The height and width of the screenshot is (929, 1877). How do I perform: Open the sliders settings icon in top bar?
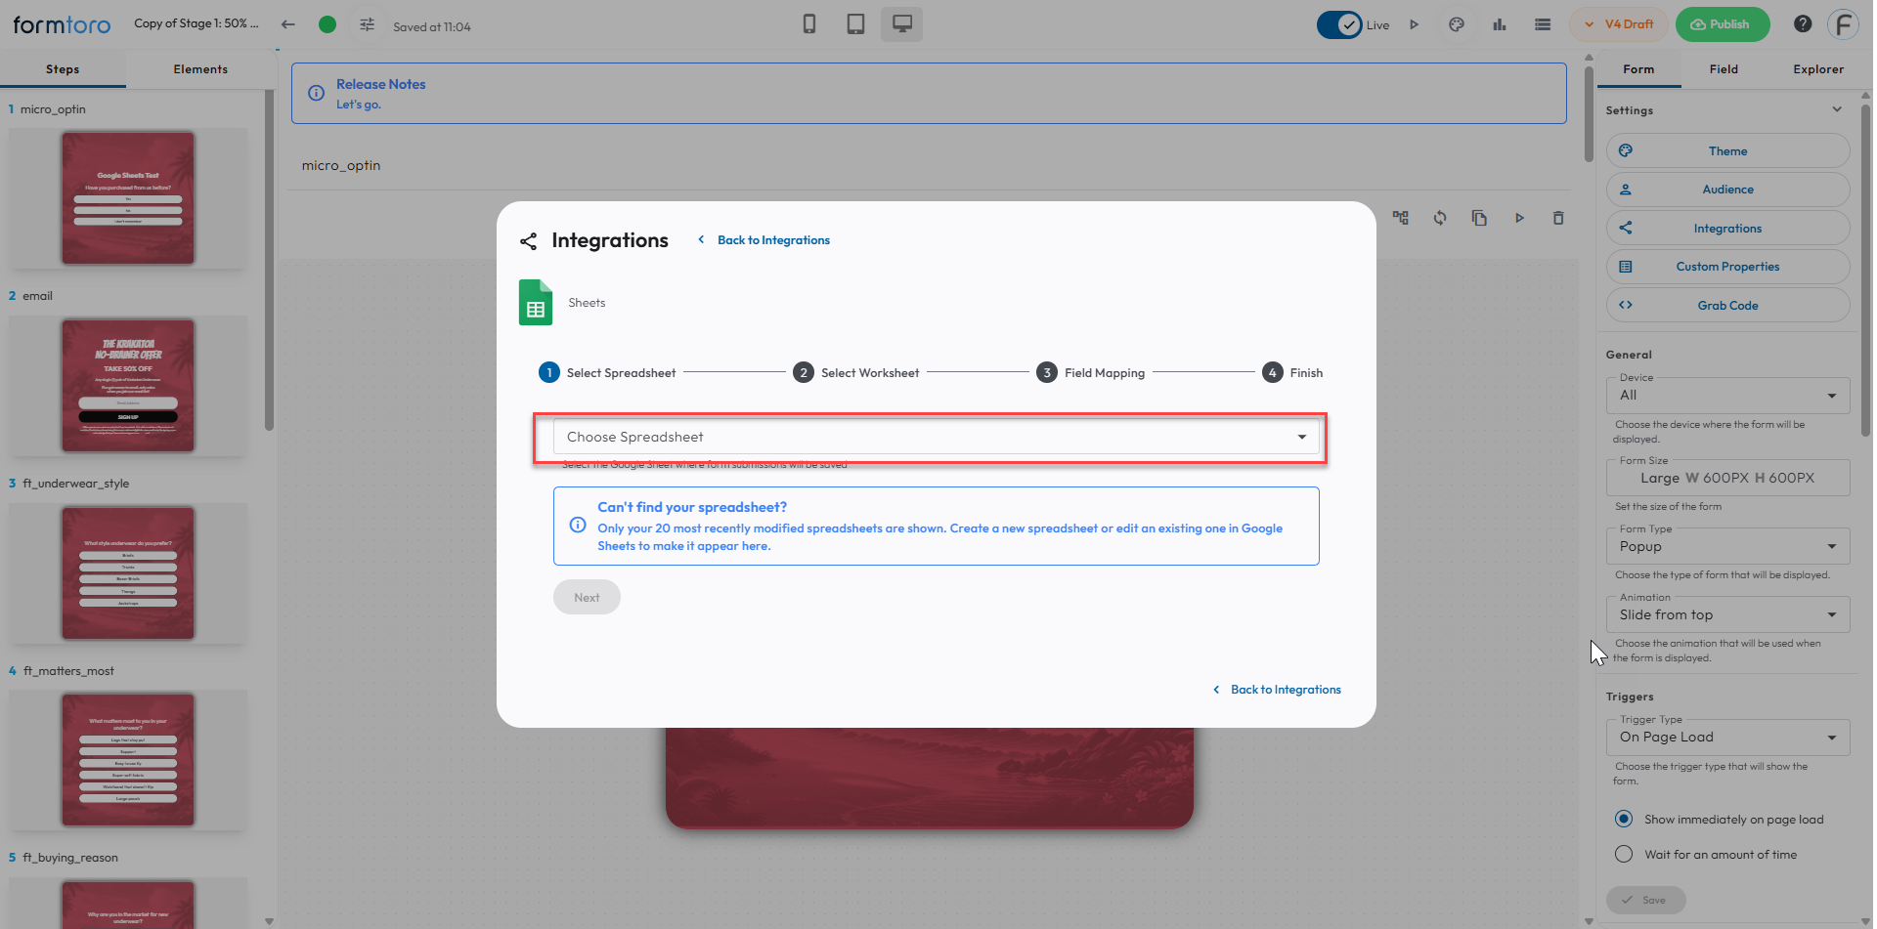click(x=367, y=24)
